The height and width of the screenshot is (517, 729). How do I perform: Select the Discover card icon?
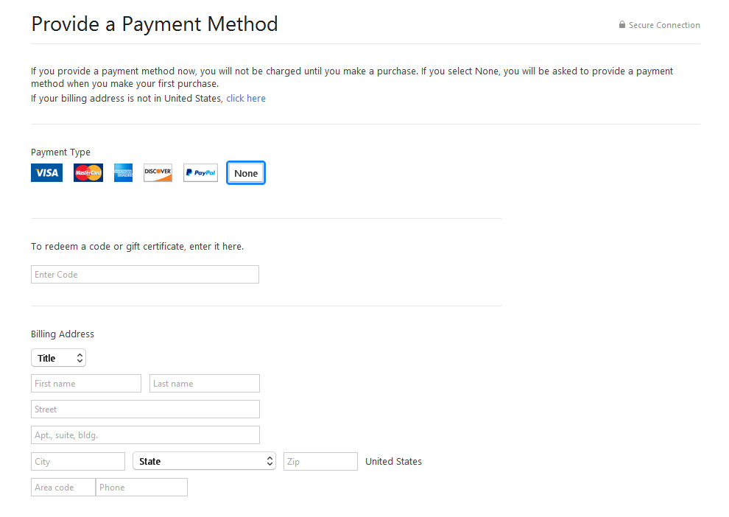point(158,173)
